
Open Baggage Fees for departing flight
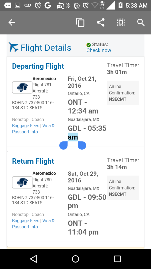pyautogui.click(x=26, y=126)
